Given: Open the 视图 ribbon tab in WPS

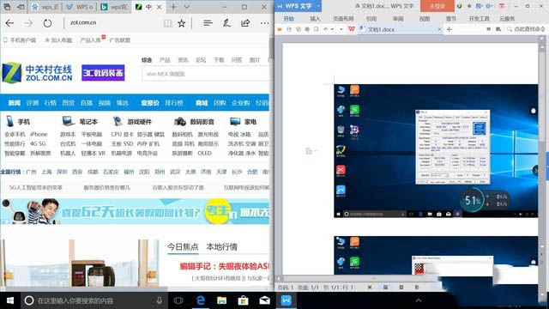Looking at the screenshot, I should (x=425, y=19).
